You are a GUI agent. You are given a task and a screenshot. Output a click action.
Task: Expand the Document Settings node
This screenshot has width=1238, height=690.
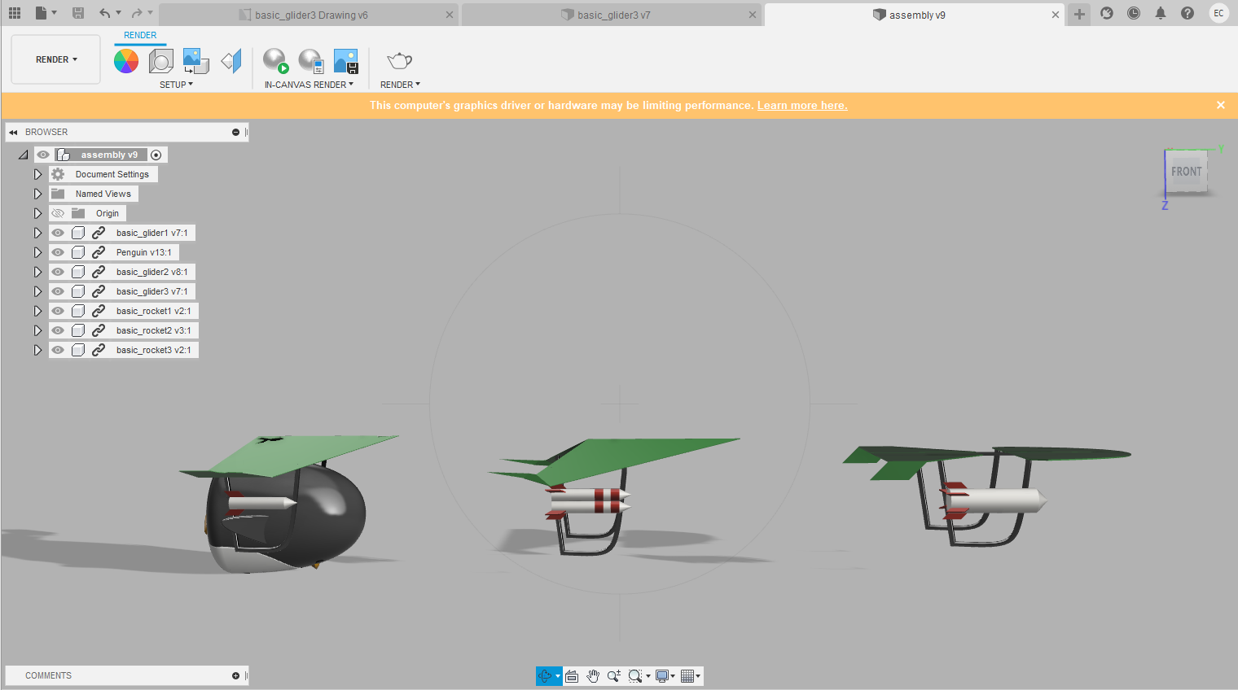[x=37, y=173]
